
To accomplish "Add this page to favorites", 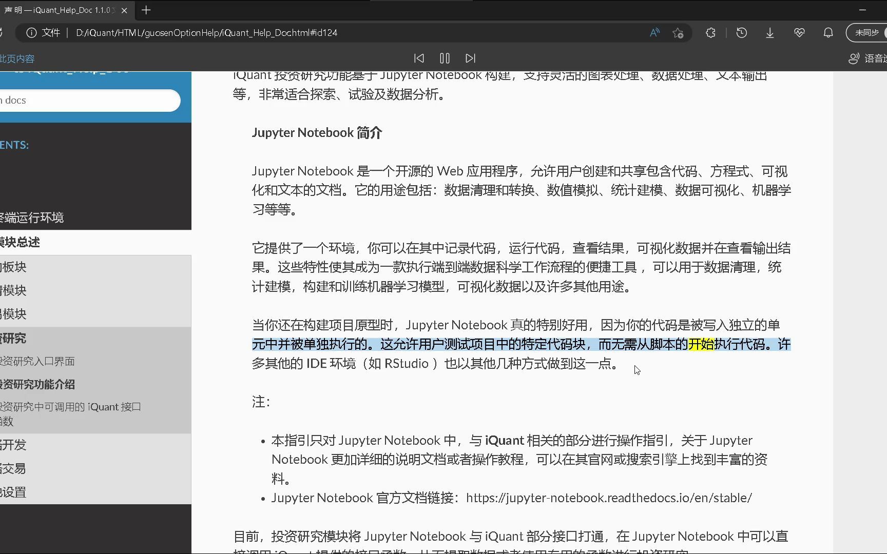I will (678, 33).
